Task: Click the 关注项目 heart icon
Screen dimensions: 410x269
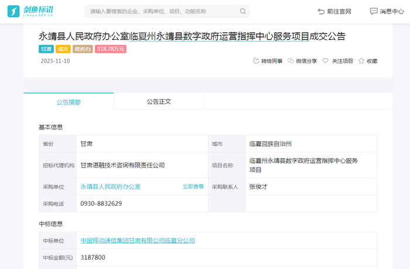Action: (x=325, y=61)
